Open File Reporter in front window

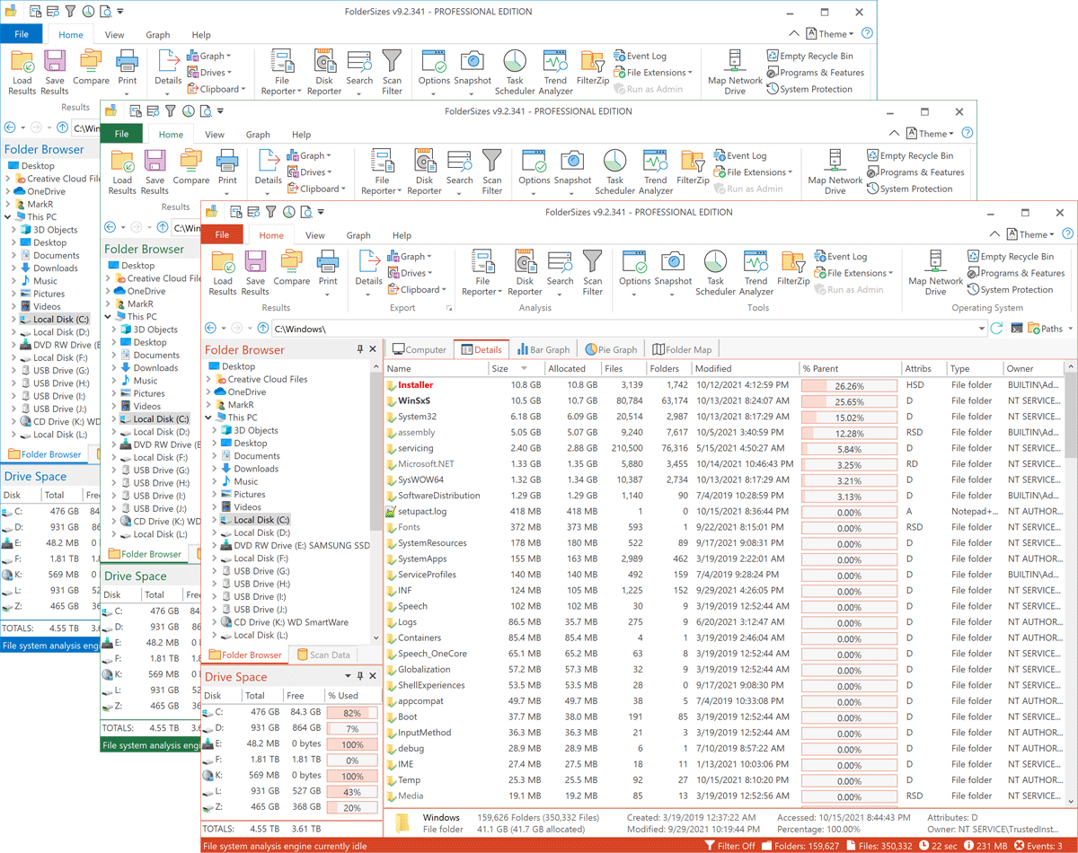483,272
